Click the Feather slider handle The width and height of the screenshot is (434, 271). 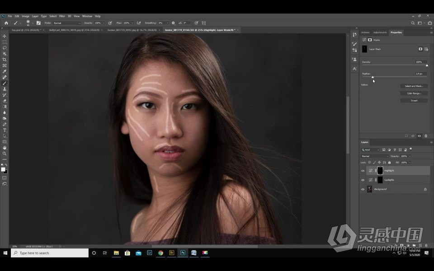pyautogui.click(x=373, y=77)
